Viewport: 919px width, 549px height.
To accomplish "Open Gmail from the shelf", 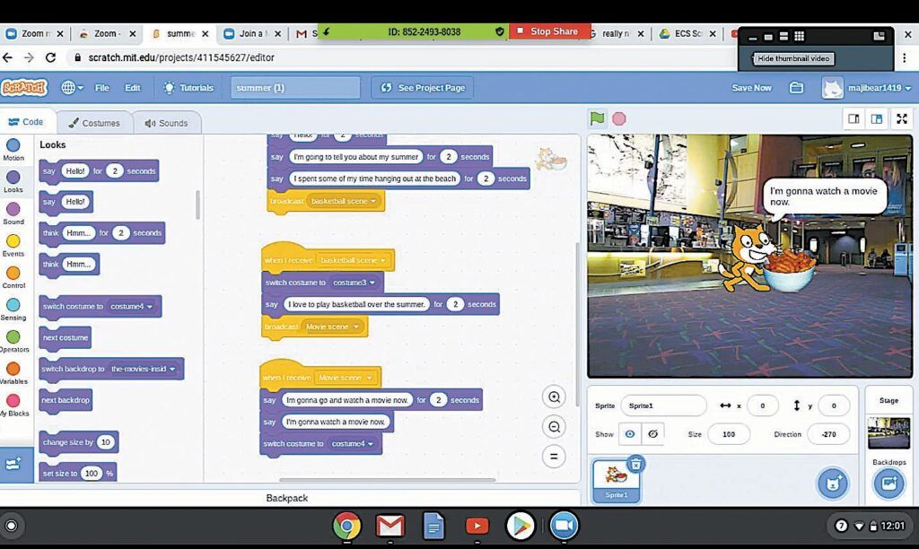I will point(389,526).
